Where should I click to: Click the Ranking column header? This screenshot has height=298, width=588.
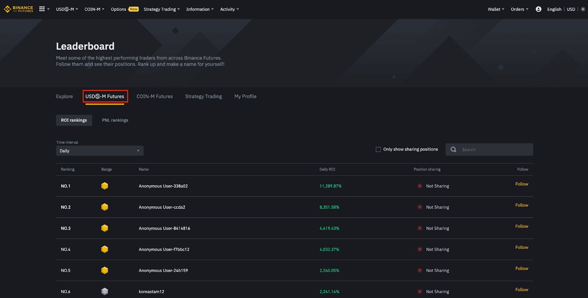click(68, 169)
